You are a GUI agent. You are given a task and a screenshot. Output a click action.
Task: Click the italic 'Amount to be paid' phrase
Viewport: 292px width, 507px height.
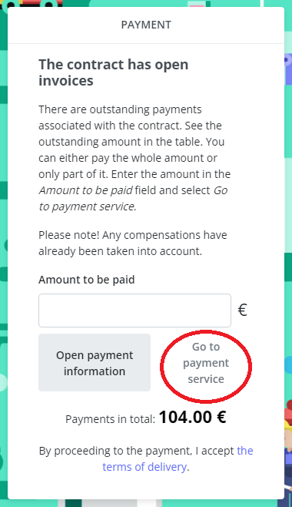pyautogui.click(x=85, y=190)
